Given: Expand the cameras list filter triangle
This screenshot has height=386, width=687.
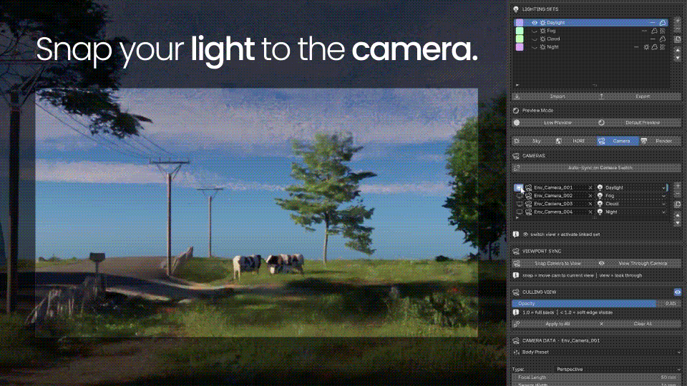Looking at the screenshot, I should [517, 218].
